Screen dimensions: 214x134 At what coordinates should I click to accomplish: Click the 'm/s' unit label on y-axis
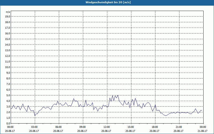8,12
